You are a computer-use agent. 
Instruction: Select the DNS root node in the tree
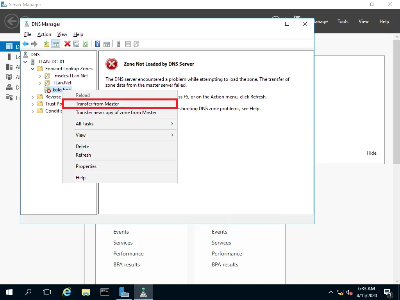[x=35, y=54]
